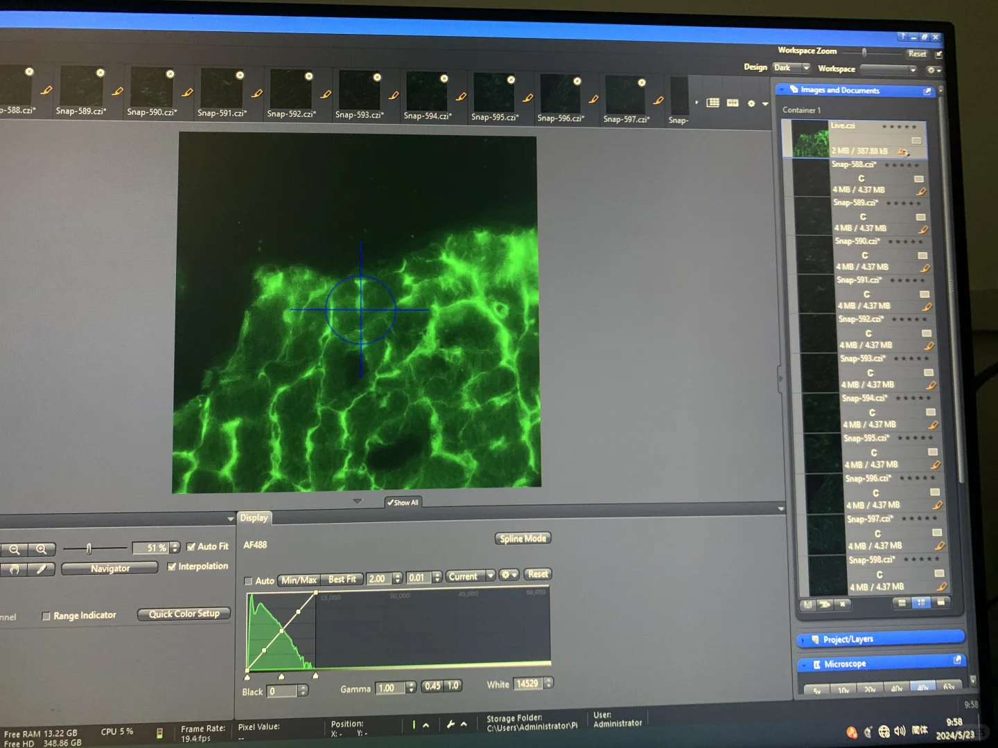Click the Windows volume speaker icon
The width and height of the screenshot is (998, 748).
point(900,731)
